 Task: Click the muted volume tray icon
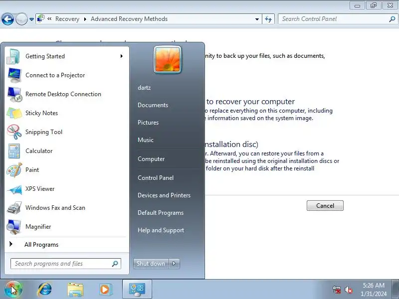point(348,290)
